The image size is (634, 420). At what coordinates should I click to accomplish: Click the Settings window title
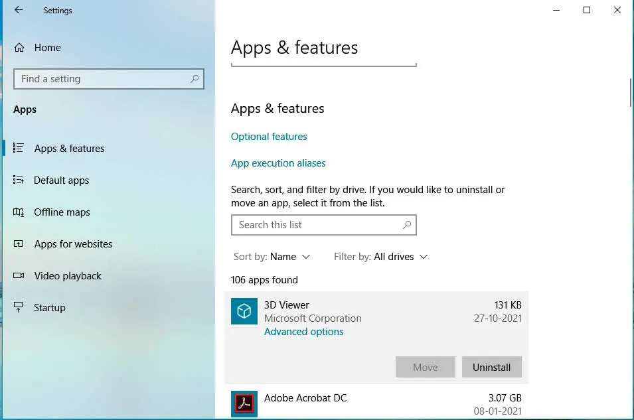(58, 11)
